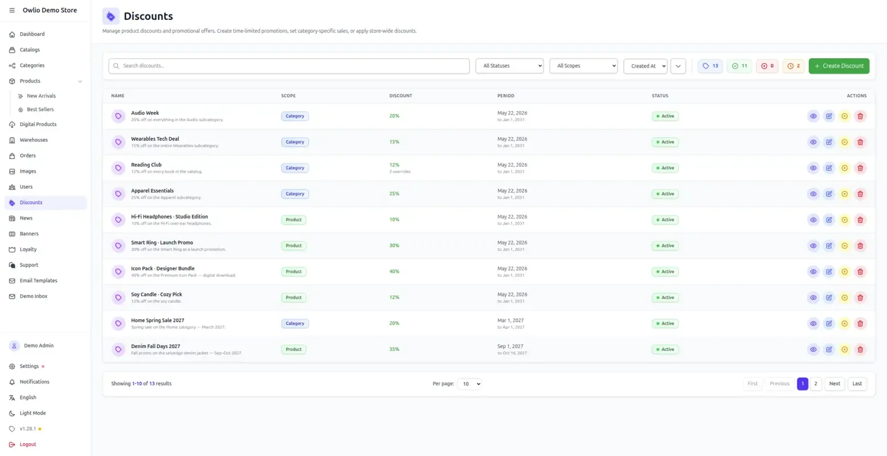Filter by 0 inactive discounts badge

(767, 66)
